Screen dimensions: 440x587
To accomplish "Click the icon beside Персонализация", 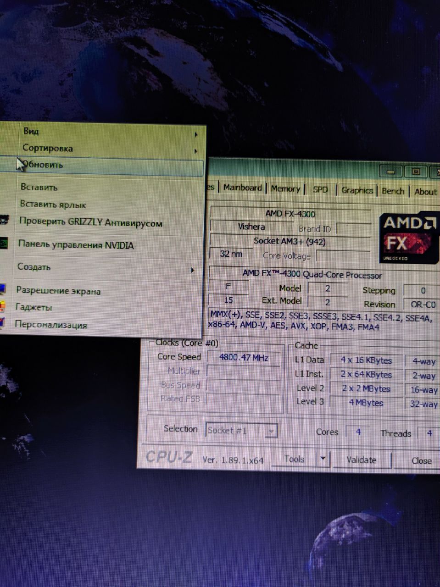I will (x=2, y=323).
